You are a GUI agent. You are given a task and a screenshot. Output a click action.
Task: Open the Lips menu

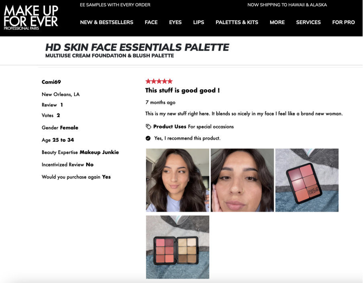pos(199,22)
